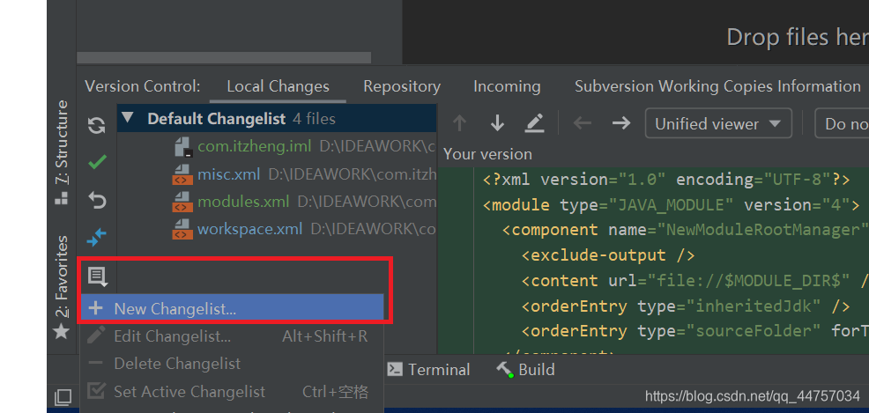Choose Edit Changelist... menu entry

pos(232,336)
